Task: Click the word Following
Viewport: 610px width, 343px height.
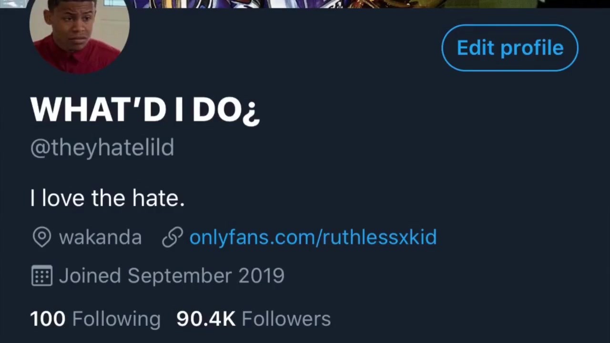Action: coord(116,320)
